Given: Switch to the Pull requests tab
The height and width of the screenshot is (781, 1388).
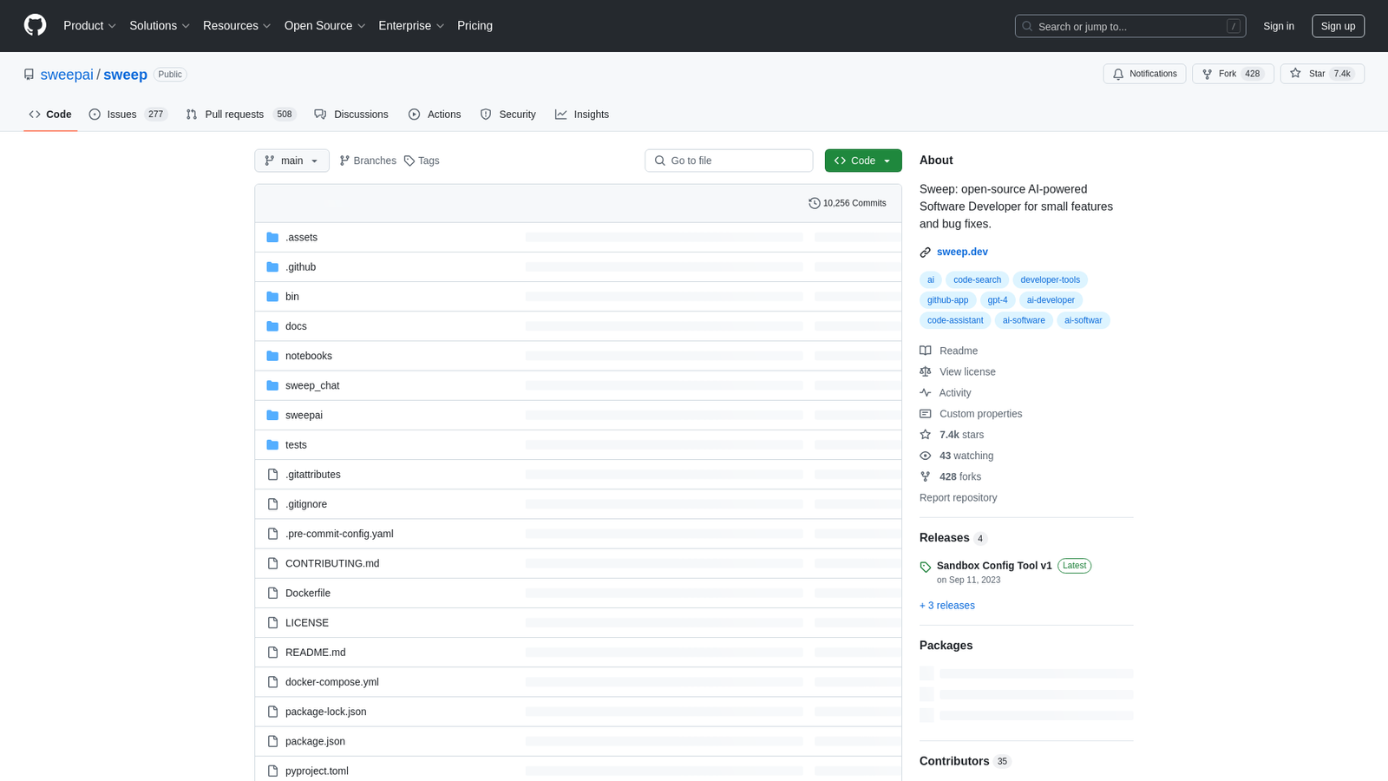Looking at the screenshot, I should pyautogui.click(x=240, y=114).
